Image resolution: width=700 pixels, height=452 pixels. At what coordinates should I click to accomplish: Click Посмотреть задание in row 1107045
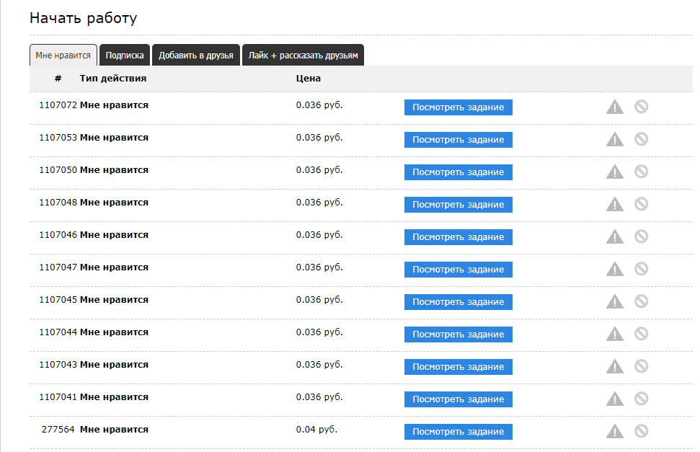[458, 302]
